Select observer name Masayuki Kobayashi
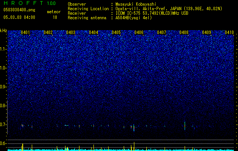The width and height of the screenshot is (238, 151). click(136, 4)
